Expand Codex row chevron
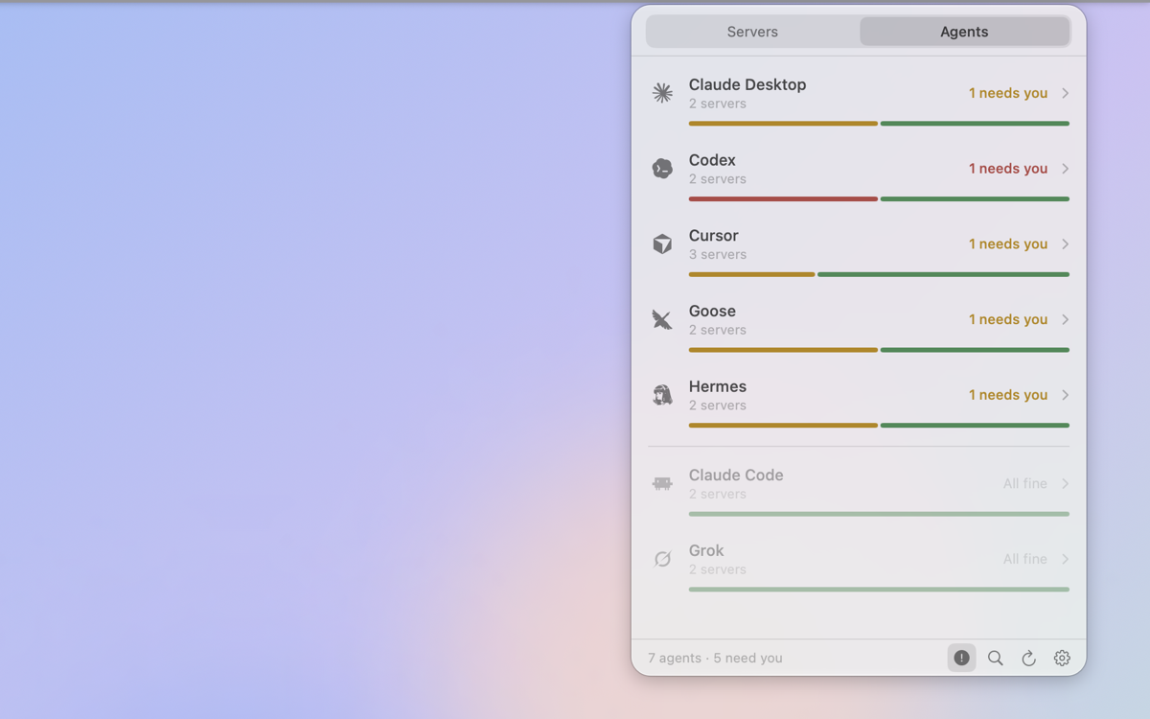Viewport: 1150px width, 719px height. pyautogui.click(x=1065, y=169)
